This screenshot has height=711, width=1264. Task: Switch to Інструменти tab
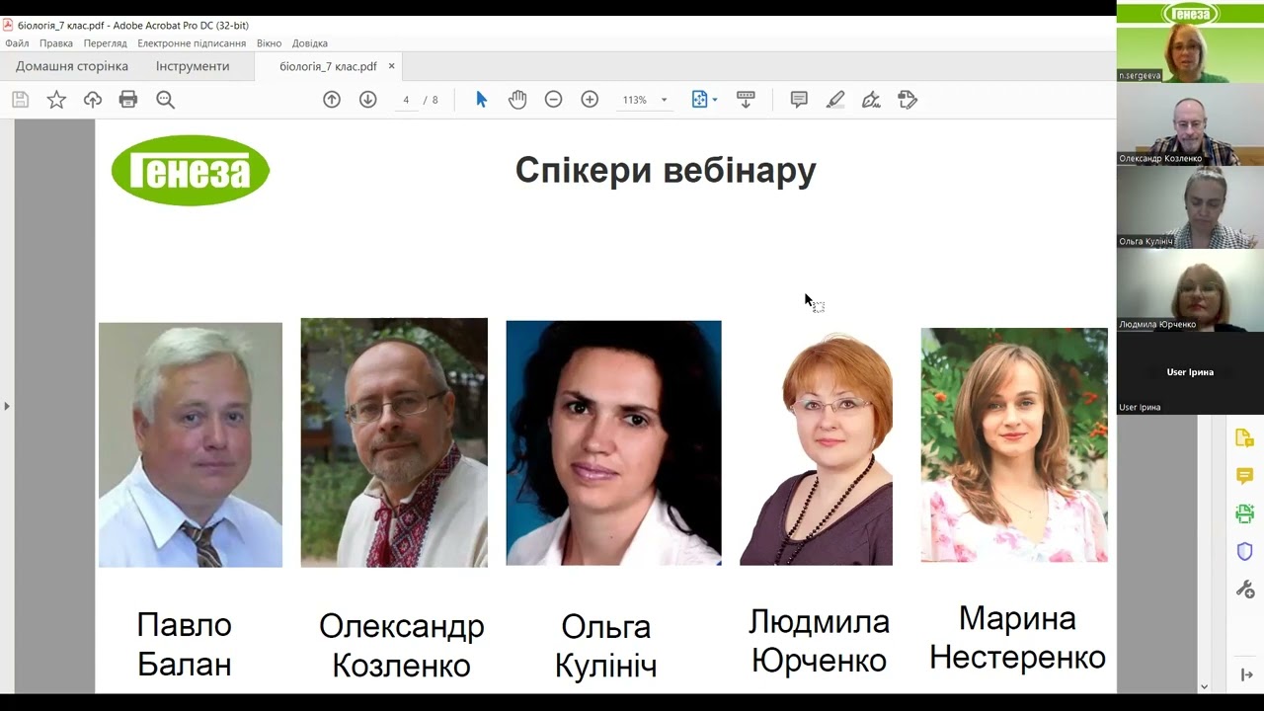pos(193,66)
